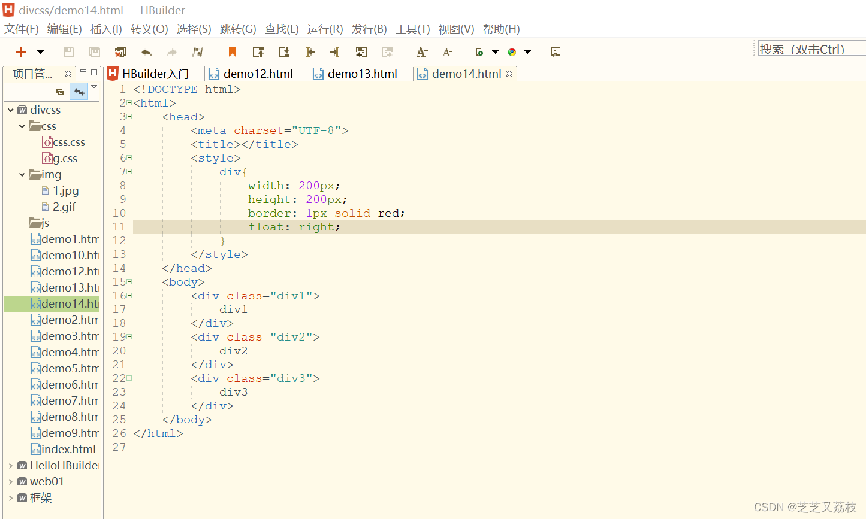Click the jump-to-next marker icon with down arrow
The width and height of the screenshot is (866, 519).
(284, 52)
